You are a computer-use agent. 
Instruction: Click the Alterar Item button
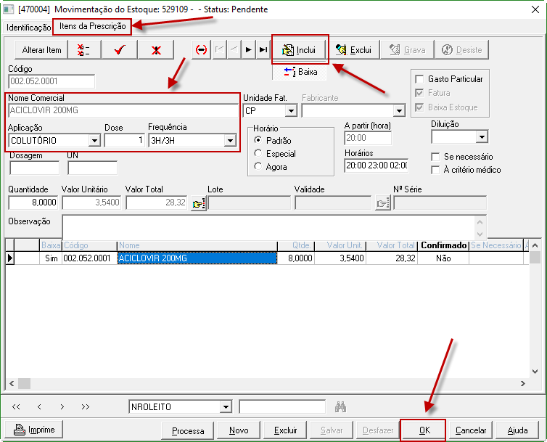click(41, 50)
